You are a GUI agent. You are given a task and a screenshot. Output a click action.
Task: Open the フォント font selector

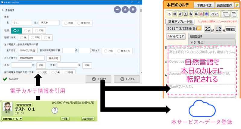214,14
